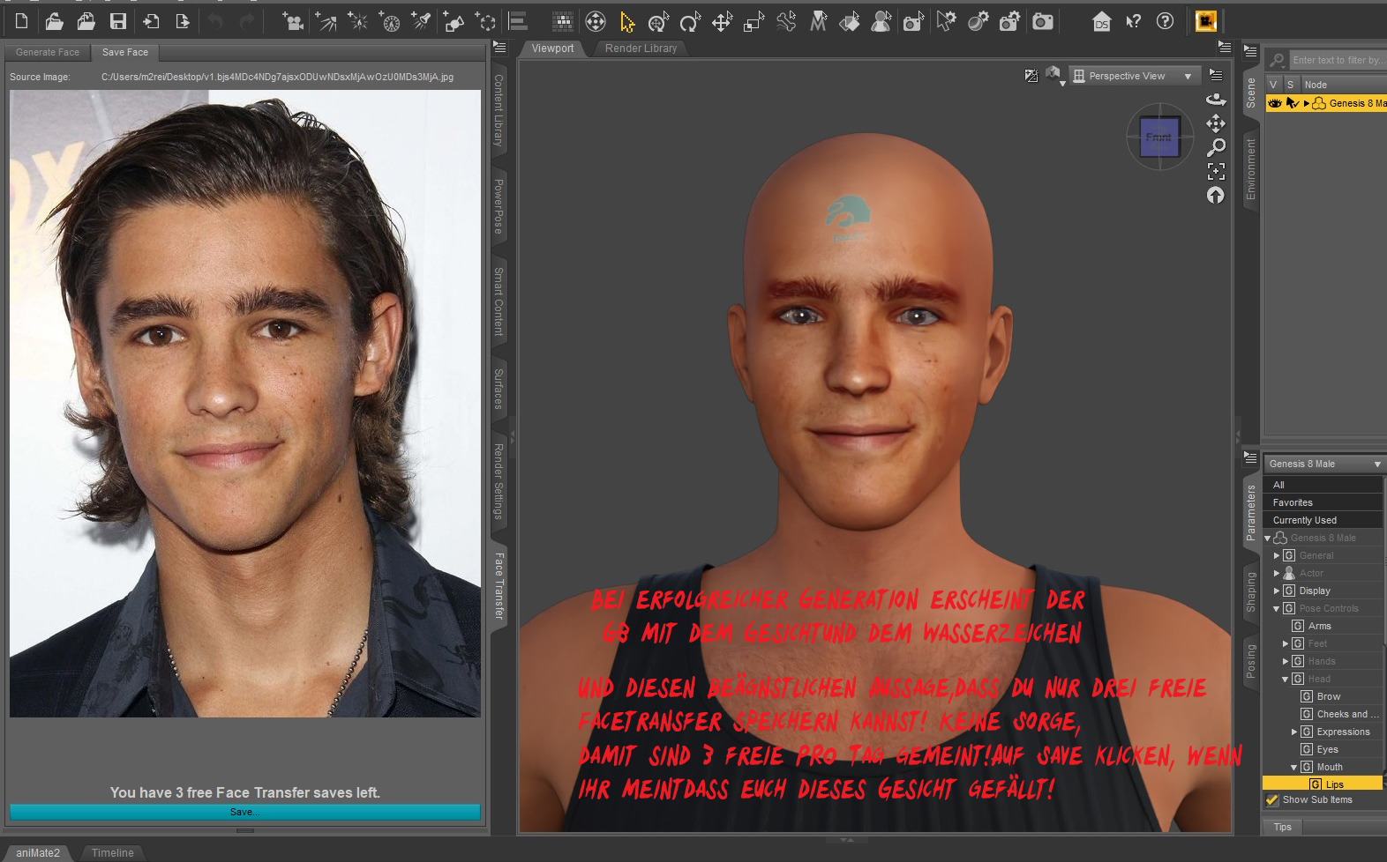Create a new camera from the toolbar
Viewport: 1387px width, 862px height.
(x=293, y=21)
